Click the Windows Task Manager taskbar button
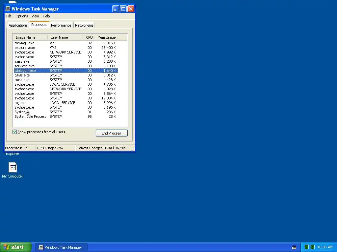Screen dimensions: 337x252 tap(61, 247)
